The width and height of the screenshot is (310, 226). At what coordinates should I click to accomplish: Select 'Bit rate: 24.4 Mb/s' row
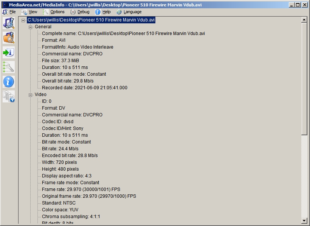coord(60,149)
